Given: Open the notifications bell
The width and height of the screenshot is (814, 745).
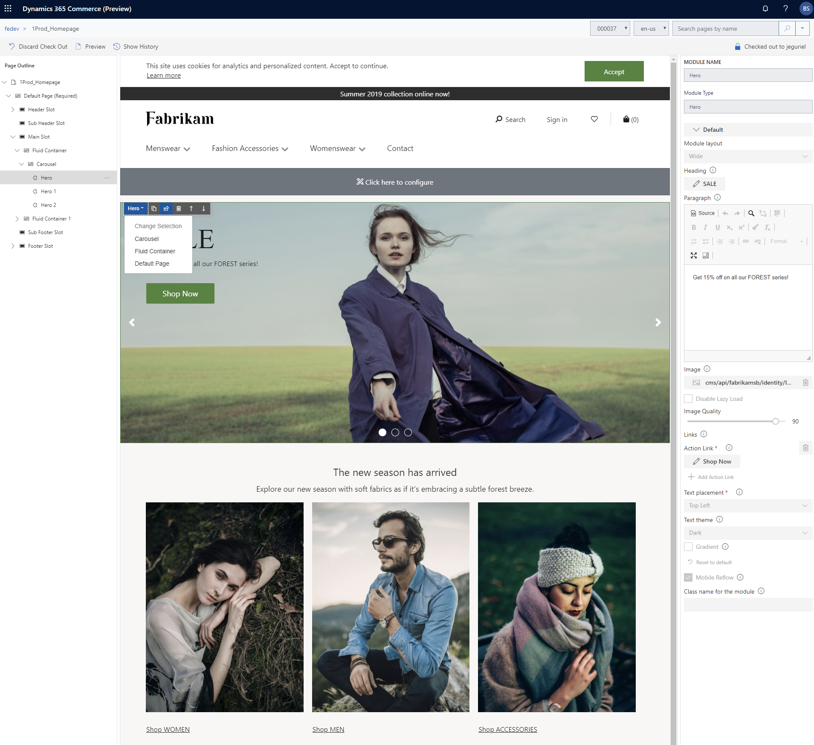Looking at the screenshot, I should [x=765, y=9].
